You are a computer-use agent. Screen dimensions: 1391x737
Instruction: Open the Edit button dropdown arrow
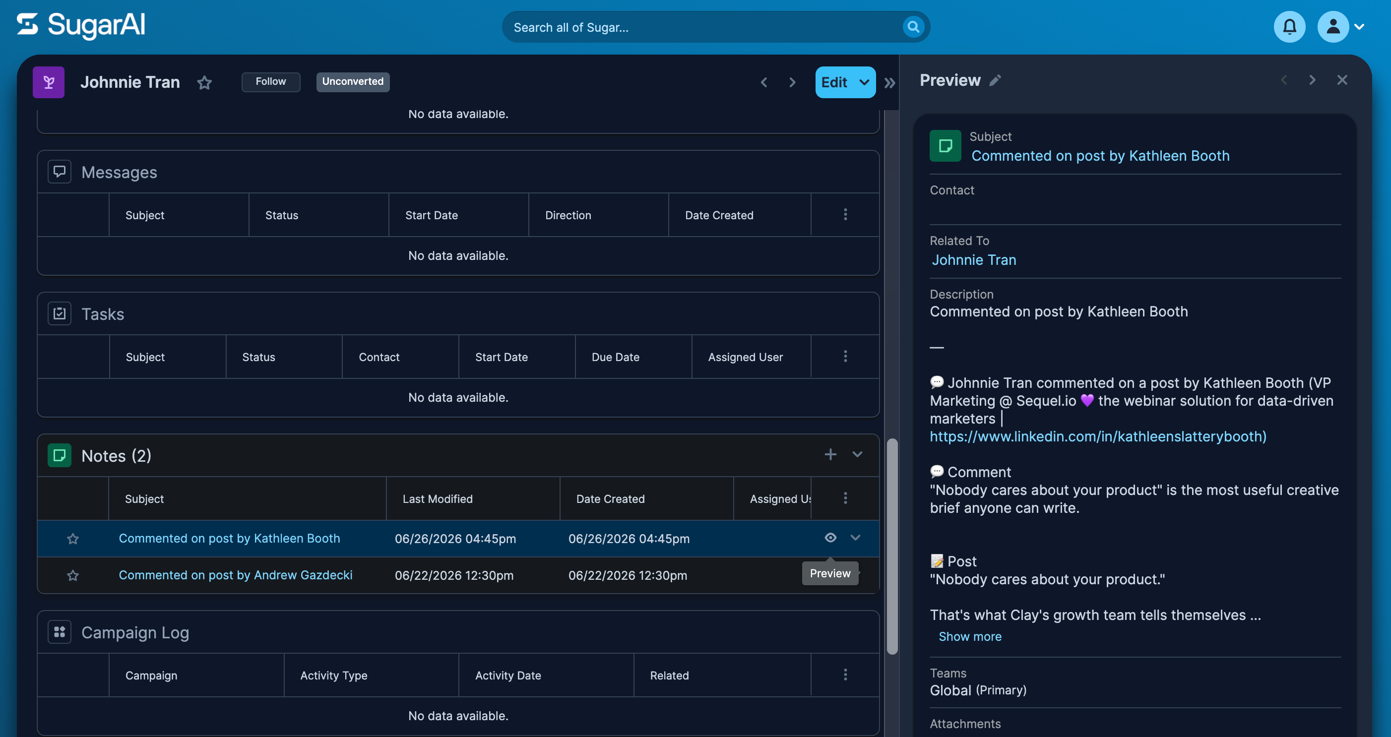pos(864,83)
